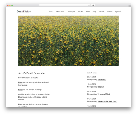Follow Here link for video lessons

[20, 104]
